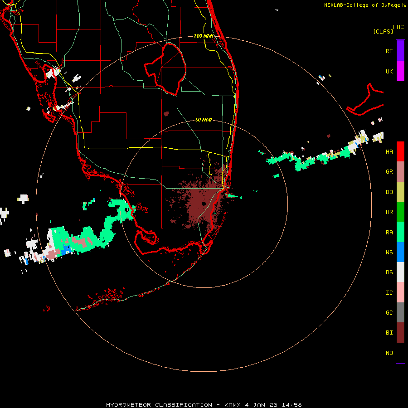Click the RF legend label
The image size is (408, 408).
click(x=389, y=51)
